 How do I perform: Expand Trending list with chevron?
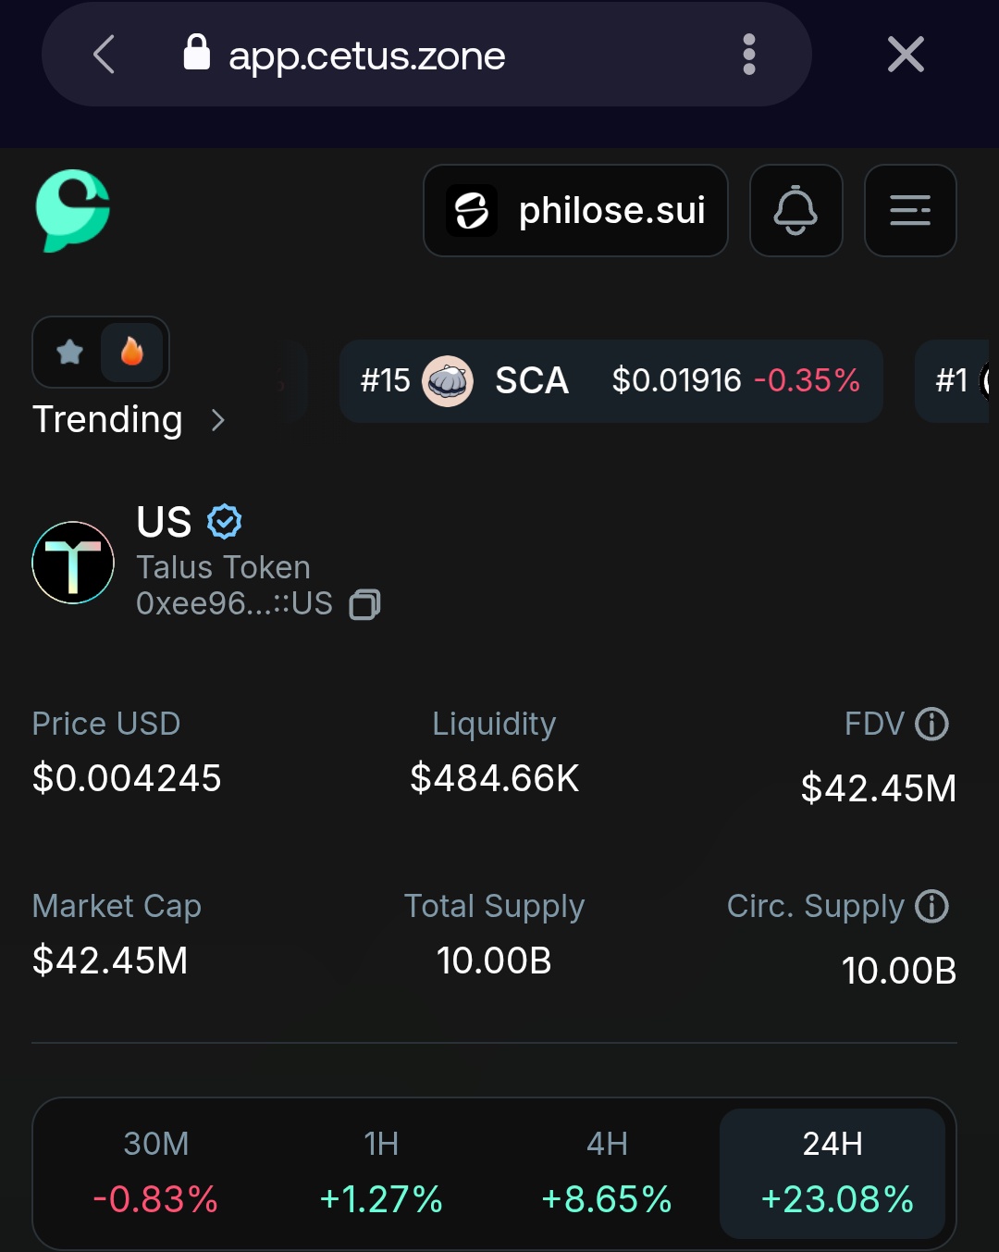pos(218,420)
